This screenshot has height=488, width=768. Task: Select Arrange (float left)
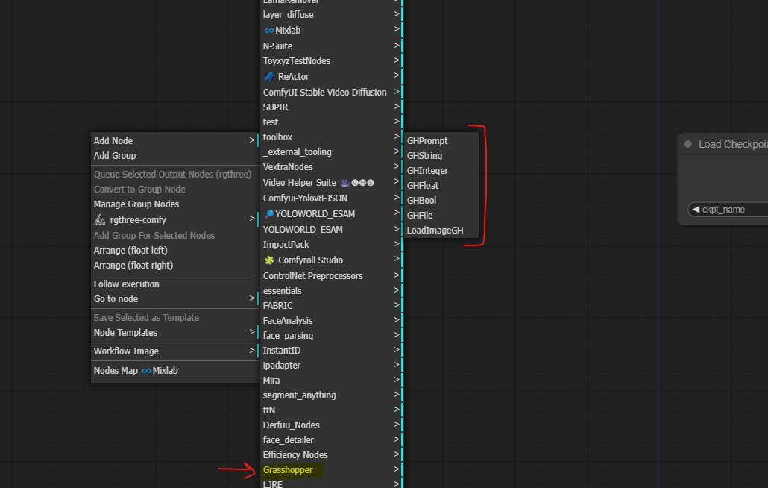click(175, 251)
